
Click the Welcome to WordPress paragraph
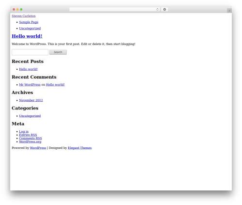tap(74, 44)
